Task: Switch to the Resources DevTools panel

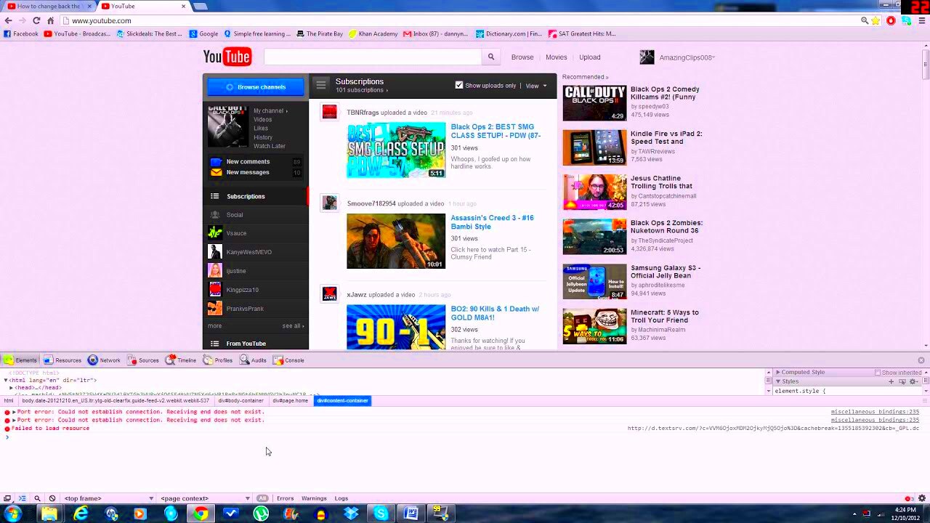Action: coord(62,360)
